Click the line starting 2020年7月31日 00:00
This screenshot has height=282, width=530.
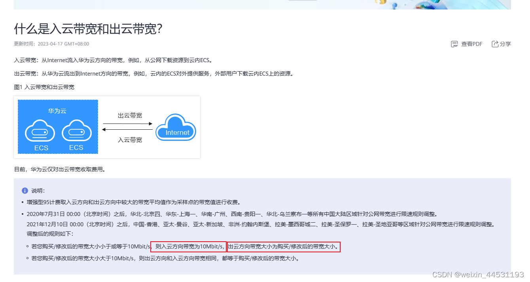click(x=232, y=214)
